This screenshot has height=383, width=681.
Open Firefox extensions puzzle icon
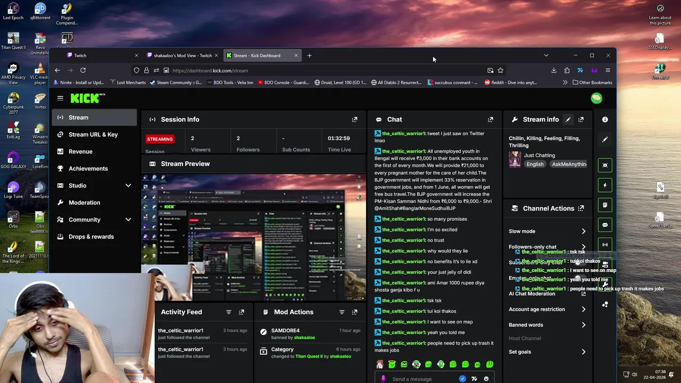[x=567, y=70]
